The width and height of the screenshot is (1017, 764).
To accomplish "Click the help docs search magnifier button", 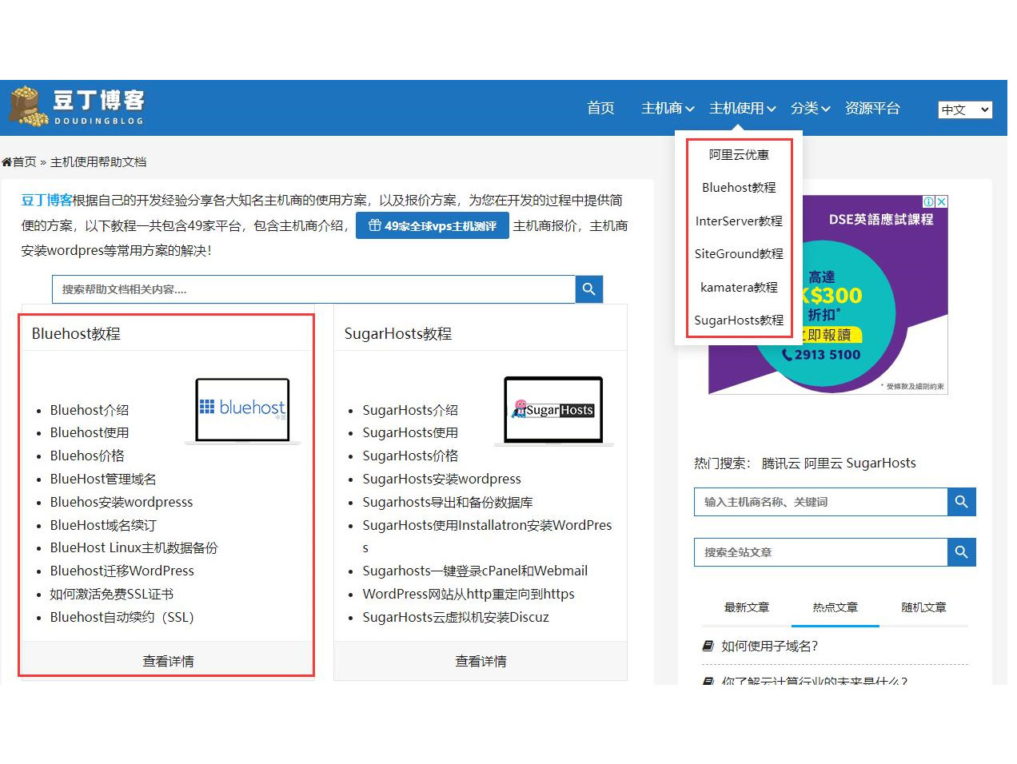I will (x=589, y=289).
